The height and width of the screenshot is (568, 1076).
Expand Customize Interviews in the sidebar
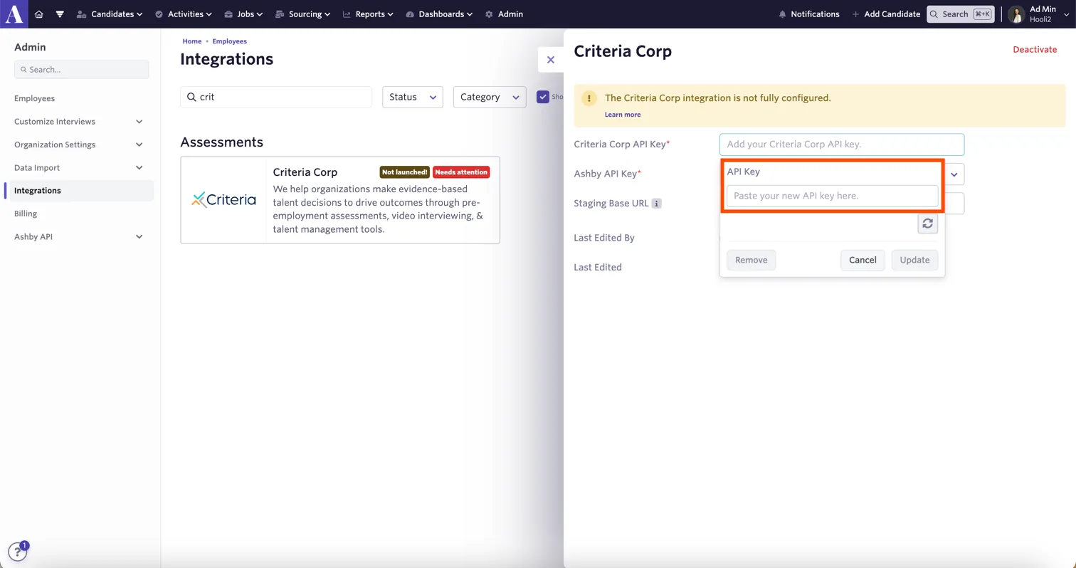click(x=79, y=122)
